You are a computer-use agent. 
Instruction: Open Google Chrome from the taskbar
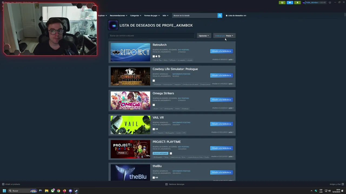(58, 191)
